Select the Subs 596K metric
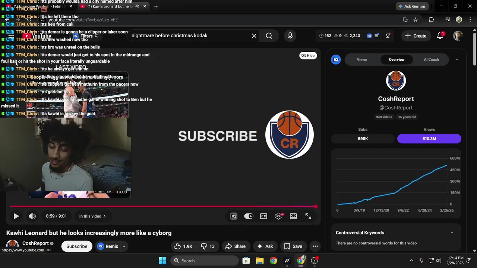The width and height of the screenshot is (477, 268). click(x=363, y=138)
